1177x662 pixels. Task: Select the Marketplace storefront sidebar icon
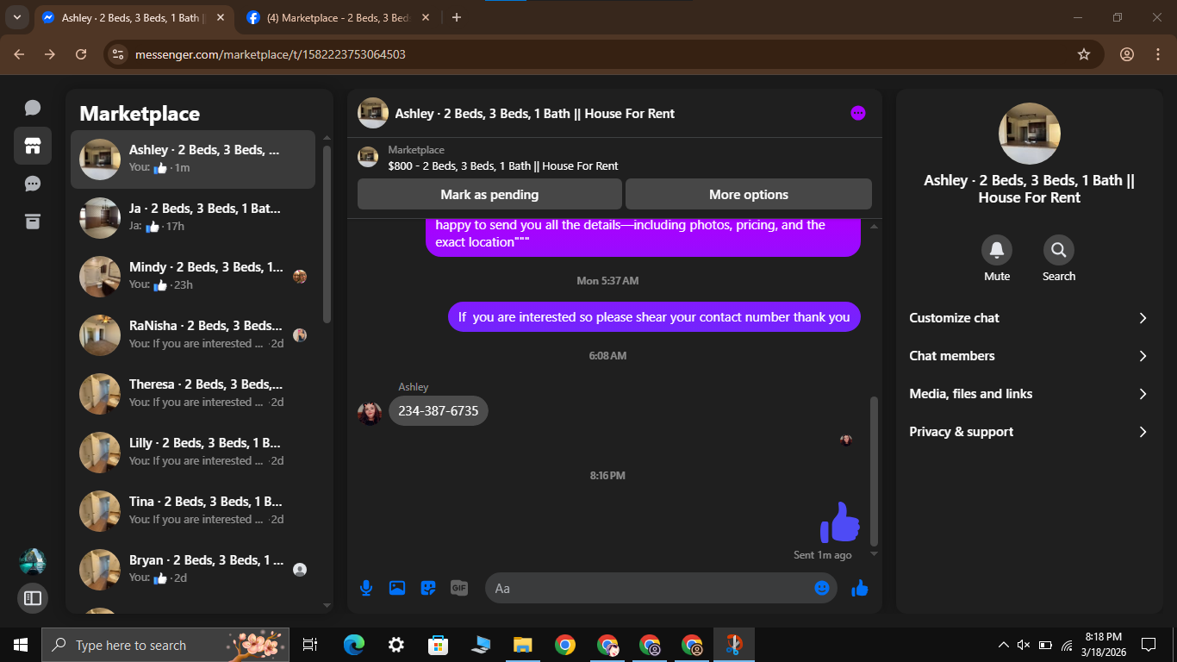tap(33, 146)
